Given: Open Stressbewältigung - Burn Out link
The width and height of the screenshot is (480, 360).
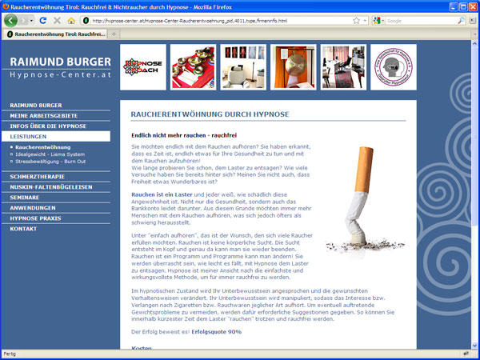Looking at the screenshot, I should [50, 162].
